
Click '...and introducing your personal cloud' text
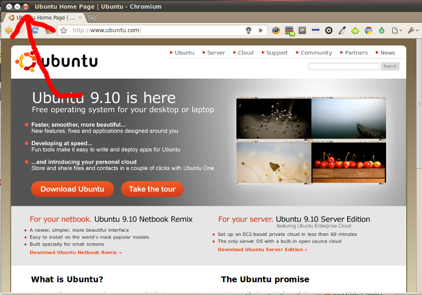[x=84, y=162]
